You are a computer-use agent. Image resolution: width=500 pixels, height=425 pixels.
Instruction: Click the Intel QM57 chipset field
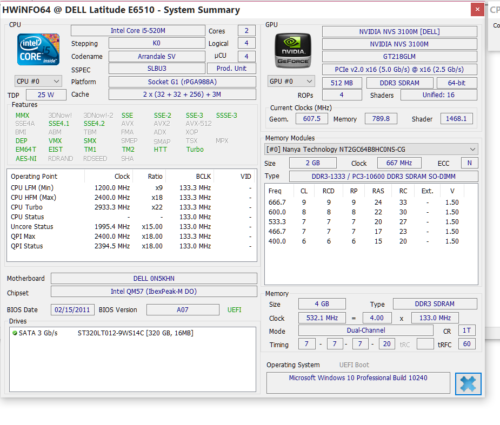click(x=154, y=292)
